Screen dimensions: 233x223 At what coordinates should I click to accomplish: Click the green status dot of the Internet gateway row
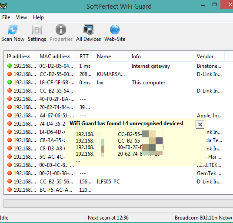[x=10, y=66]
